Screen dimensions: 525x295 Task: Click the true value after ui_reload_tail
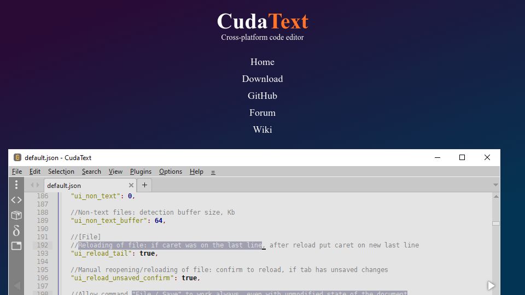pos(147,253)
